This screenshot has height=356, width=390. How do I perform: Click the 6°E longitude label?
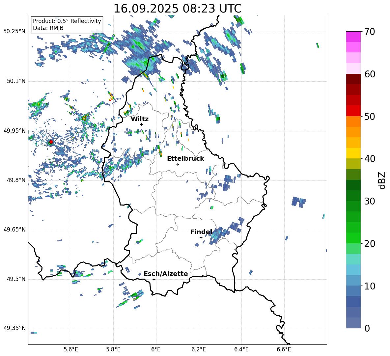(156, 349)
